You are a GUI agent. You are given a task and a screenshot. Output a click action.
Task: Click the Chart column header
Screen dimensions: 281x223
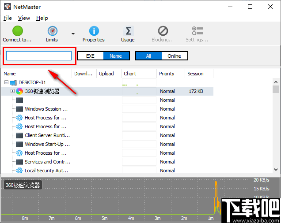click(139, 74)
